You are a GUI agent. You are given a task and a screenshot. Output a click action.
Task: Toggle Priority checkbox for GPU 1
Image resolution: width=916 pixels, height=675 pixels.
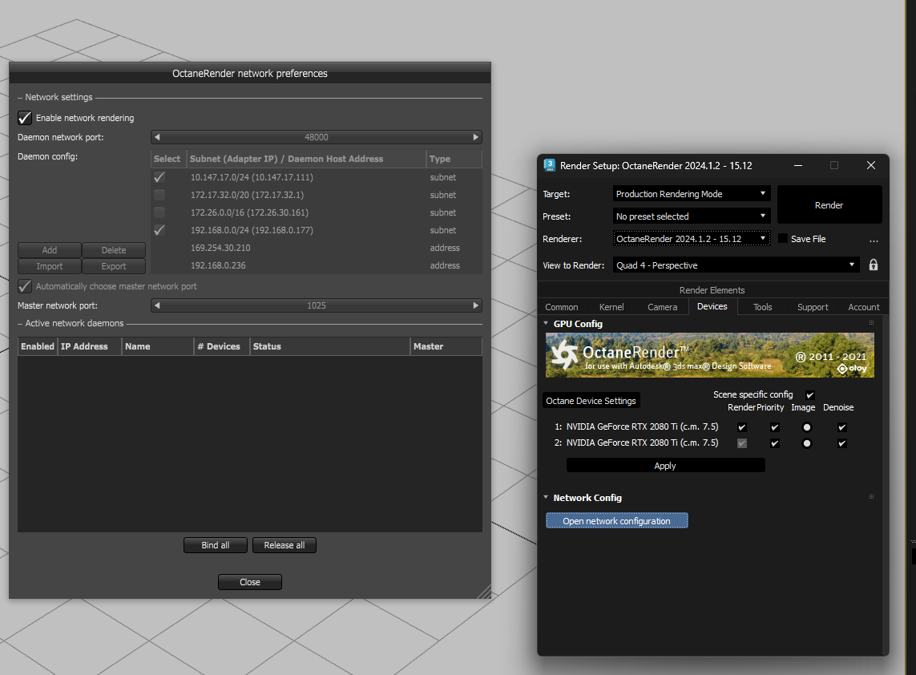click(x=775, y=427)
